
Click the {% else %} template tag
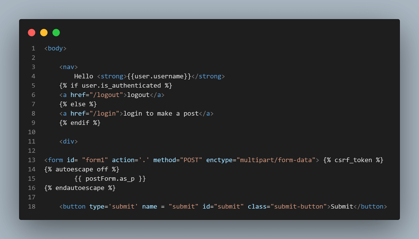coord(78,104)
